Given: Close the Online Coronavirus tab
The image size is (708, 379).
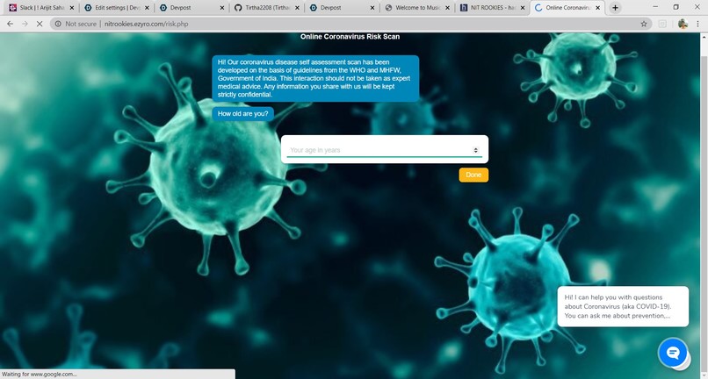Looking at the screenshot, I should (x=598, y=8).
